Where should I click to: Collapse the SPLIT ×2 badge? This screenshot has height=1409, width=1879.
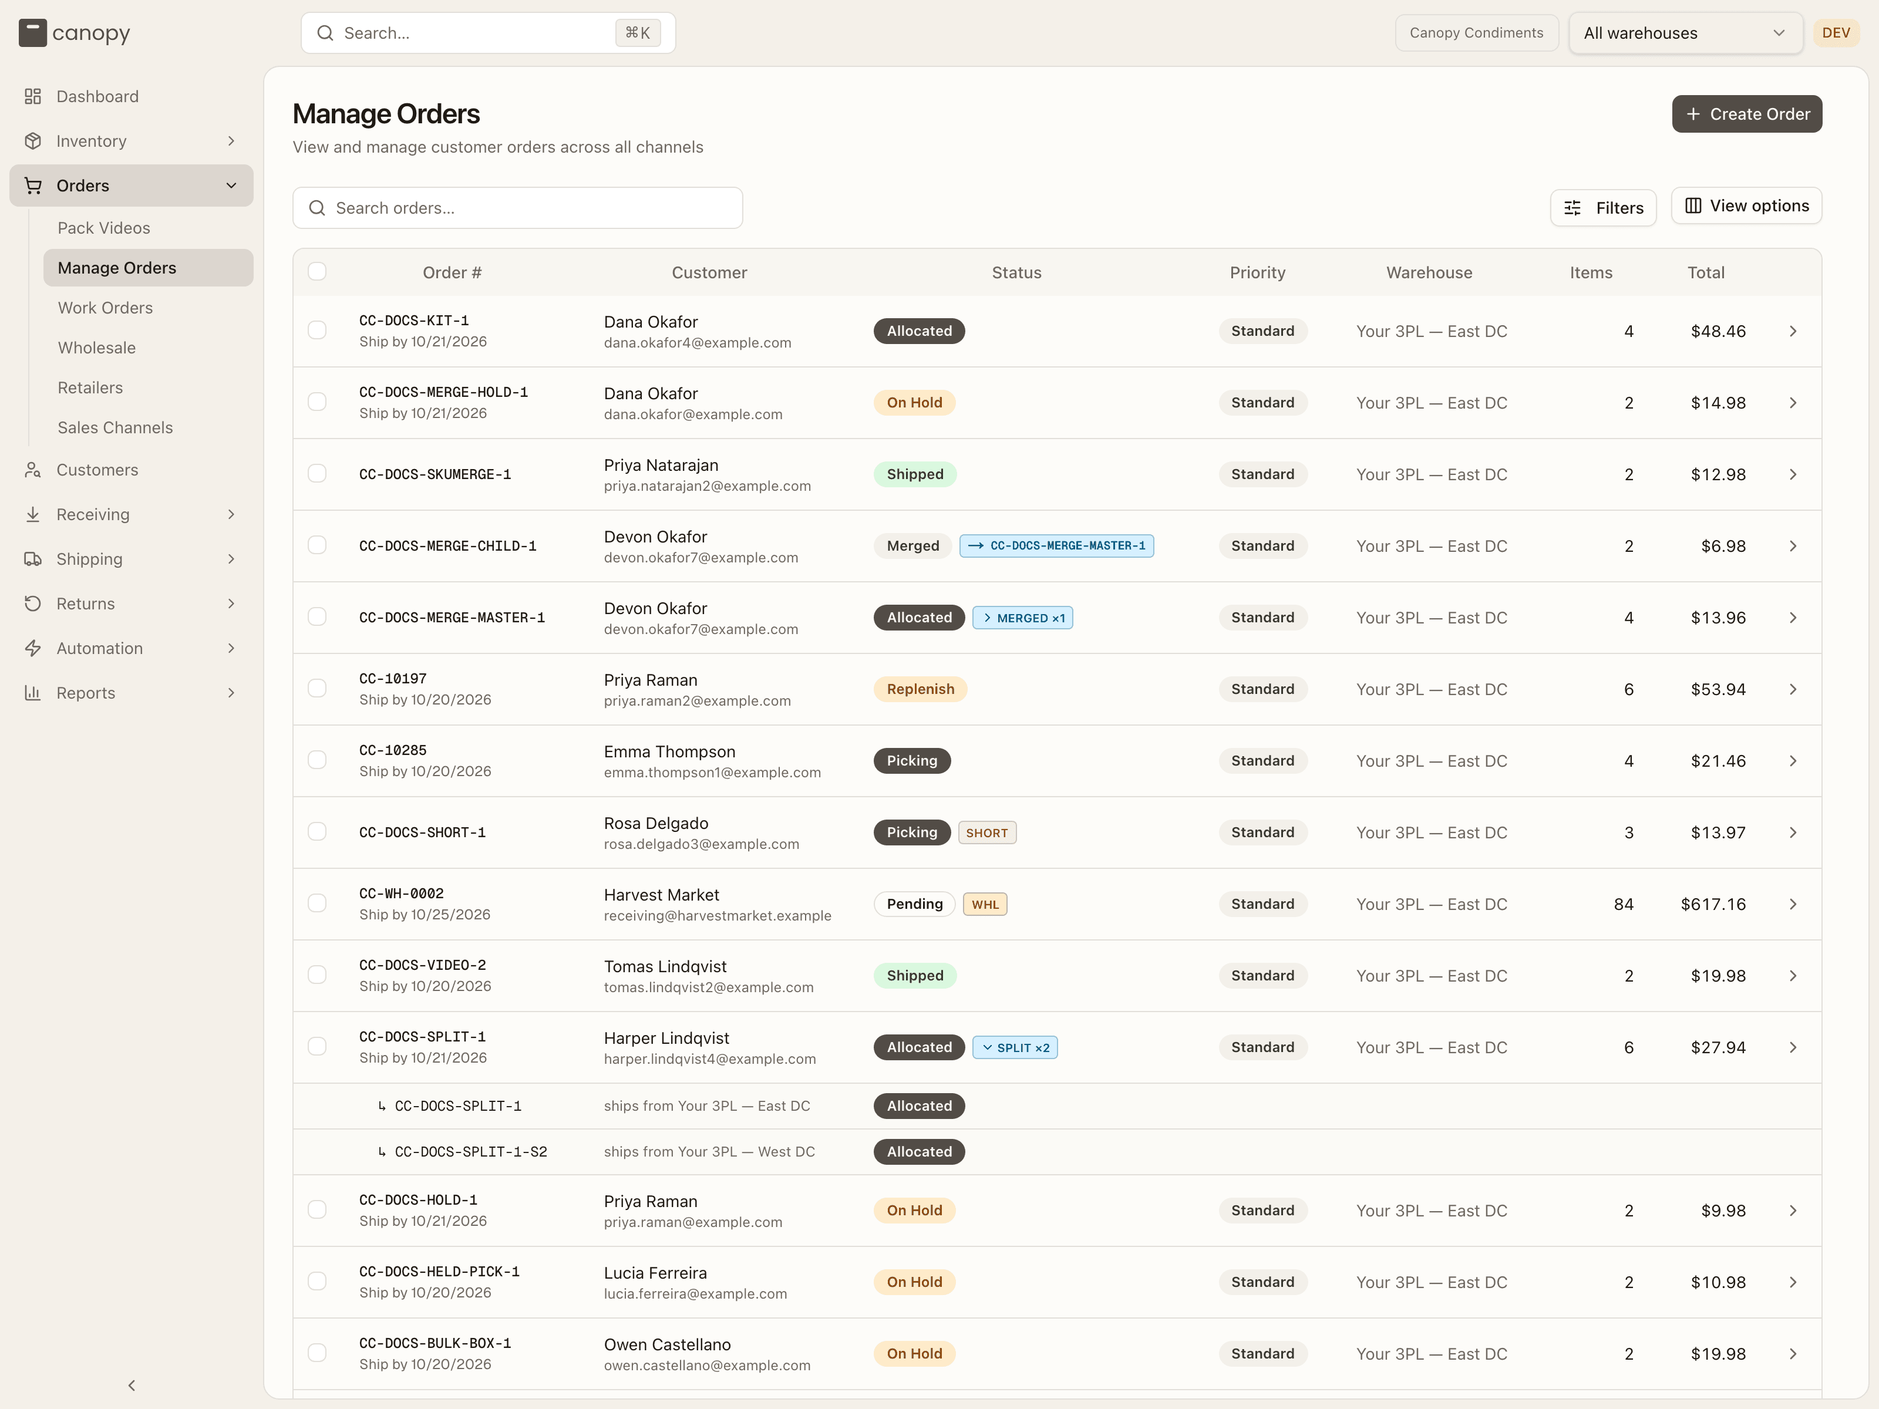coord(1015,1047)
